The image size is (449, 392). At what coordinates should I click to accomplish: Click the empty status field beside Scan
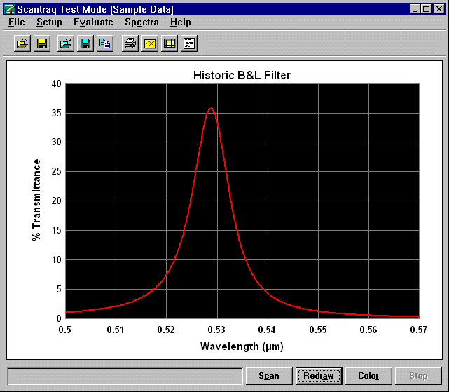[x=125, y=377]
